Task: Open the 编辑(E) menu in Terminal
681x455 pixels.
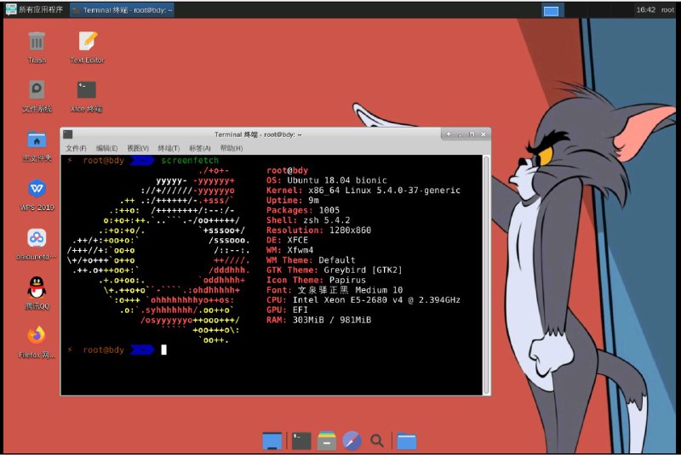Action: pos(107,148)
